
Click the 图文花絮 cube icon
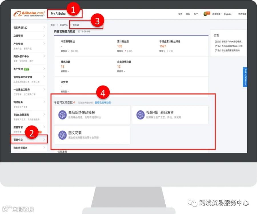[63, 135]
